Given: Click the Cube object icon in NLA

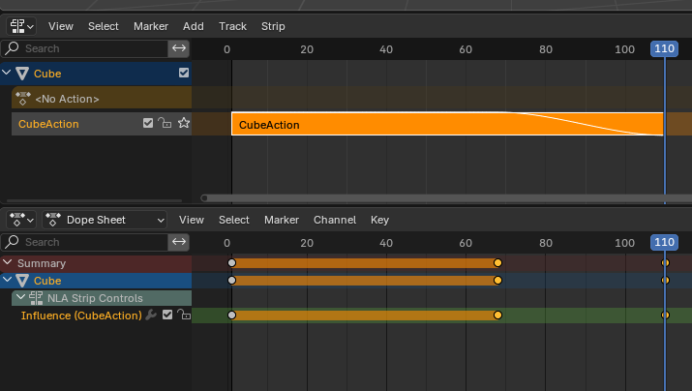Looking at the screenshot, I should [22, 74].
